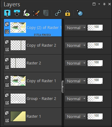The width and height of the screenshot is (112, 127).
Task: Click the lock transparency padlock icon
Action: (x=68, y=13)
